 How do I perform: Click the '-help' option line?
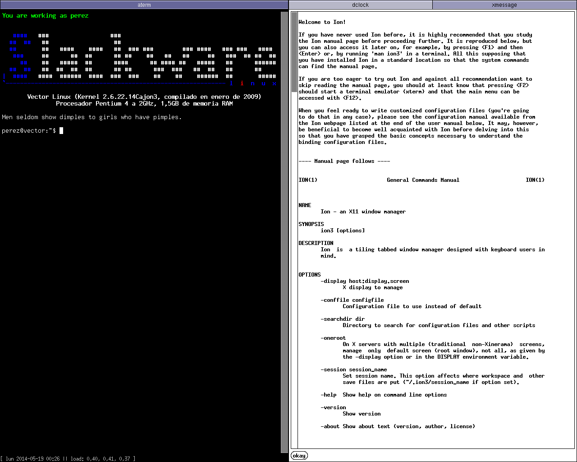384,395
